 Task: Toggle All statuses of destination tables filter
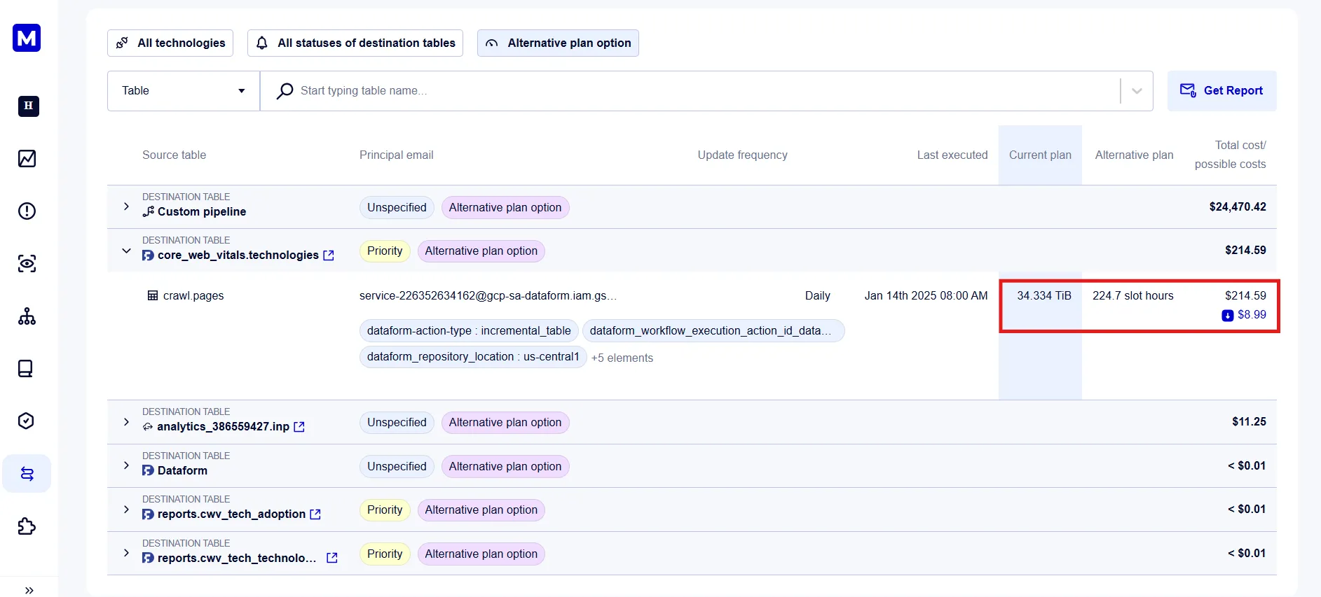[x=355, y=43]
